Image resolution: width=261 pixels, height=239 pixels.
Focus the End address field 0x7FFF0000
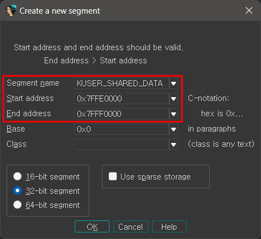[122, 114]
